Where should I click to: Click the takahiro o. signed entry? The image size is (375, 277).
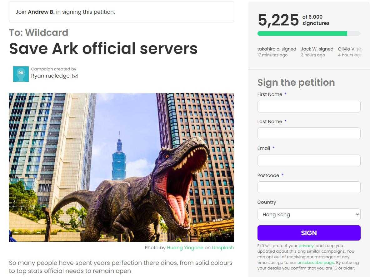click(277, 52)
